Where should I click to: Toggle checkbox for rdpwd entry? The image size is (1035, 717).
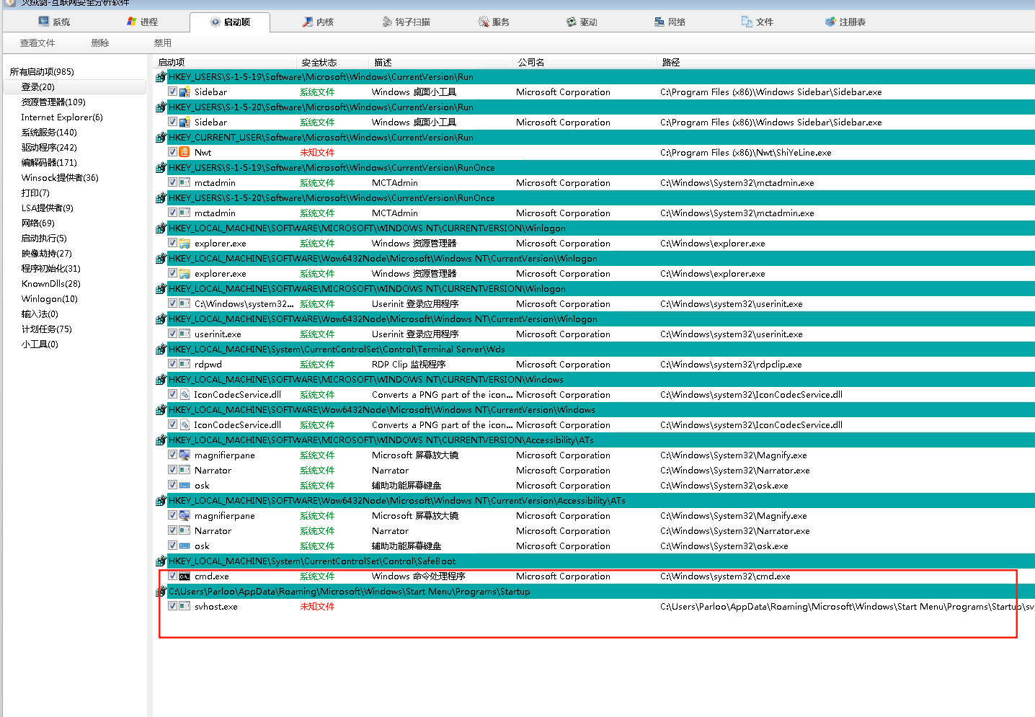[173, 364]
